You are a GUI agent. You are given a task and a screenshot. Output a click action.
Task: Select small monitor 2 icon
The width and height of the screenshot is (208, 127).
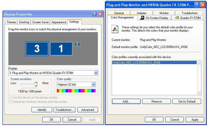tap(77, 44)
